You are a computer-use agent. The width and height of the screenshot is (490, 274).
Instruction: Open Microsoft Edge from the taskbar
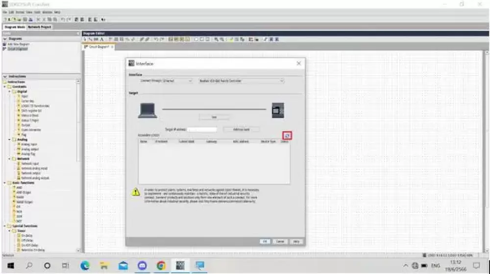[85, 266]
